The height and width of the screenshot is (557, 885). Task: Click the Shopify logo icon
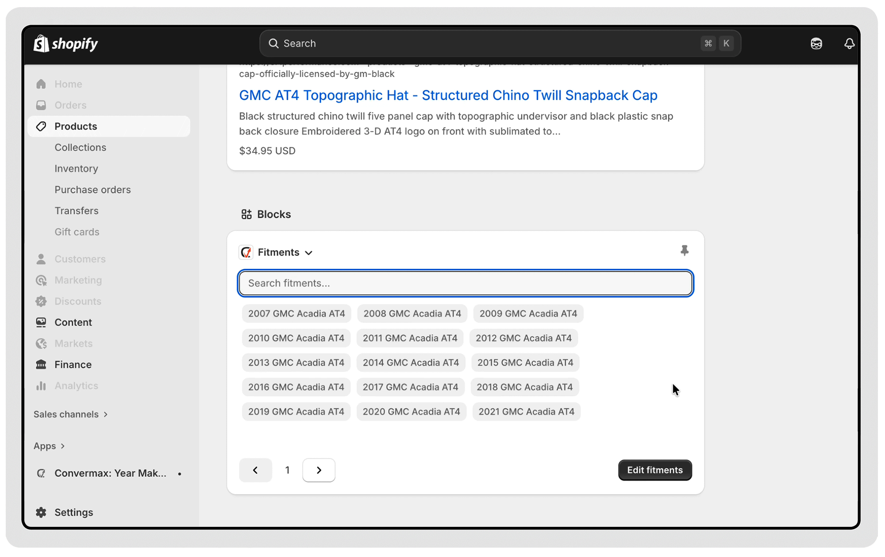[x=41, y=43]
